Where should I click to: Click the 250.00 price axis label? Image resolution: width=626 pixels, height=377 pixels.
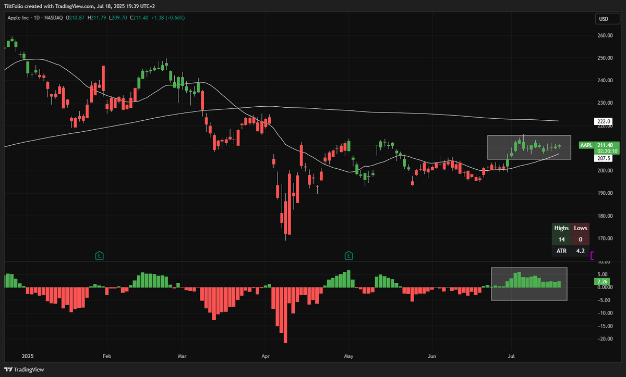[604, 58]
